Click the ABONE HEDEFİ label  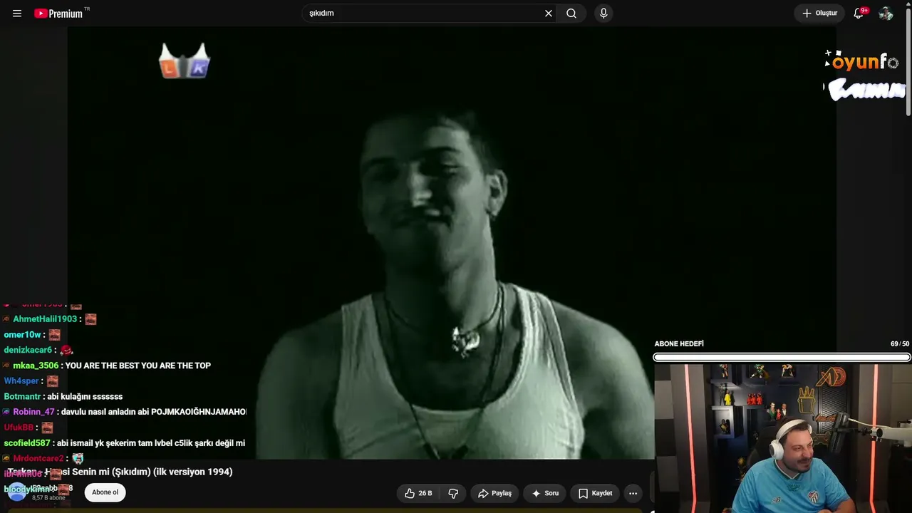coord(679,344)
